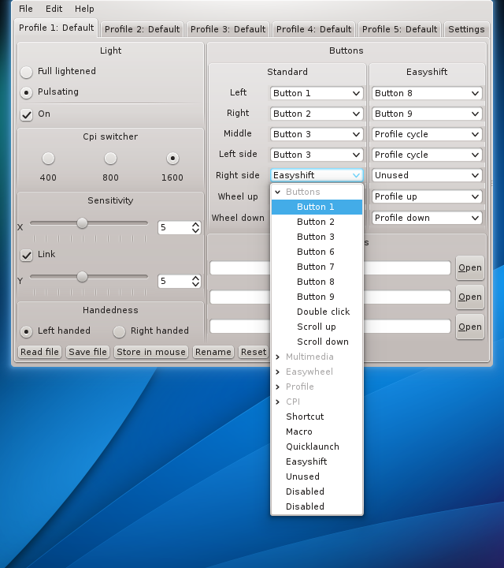Choose Quicklaunch from the list
504x568 pixels.
(x=317, y=447)
